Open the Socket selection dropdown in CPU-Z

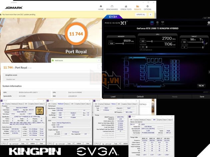tap(15, 140)
